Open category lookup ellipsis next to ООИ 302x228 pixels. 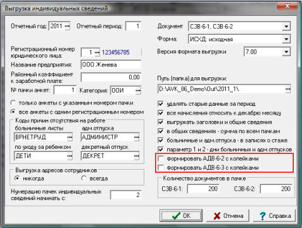coord(138,91)
